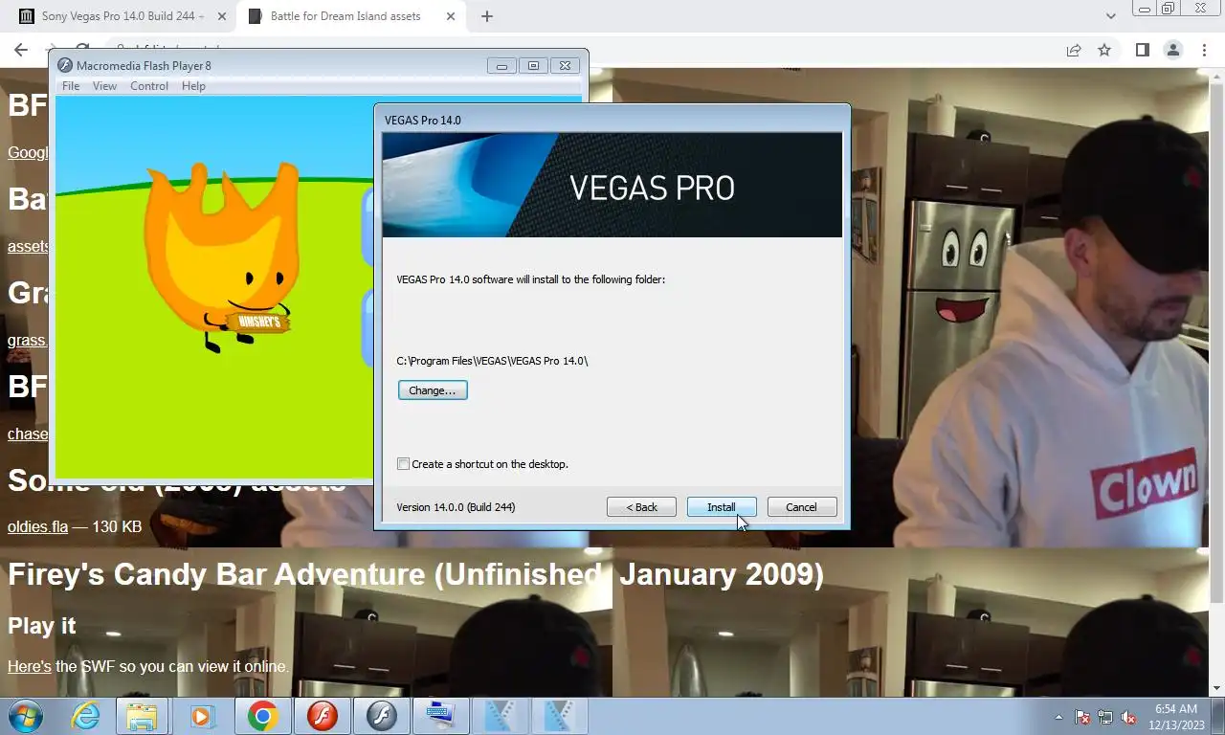This screenshot has height=735, width=1225.
Task: Open red Flash icon on taskbar
Action: [323, 716]
